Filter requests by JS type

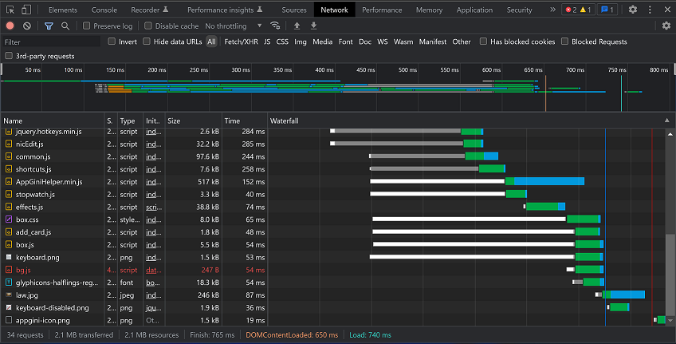(x=267, y=42)
